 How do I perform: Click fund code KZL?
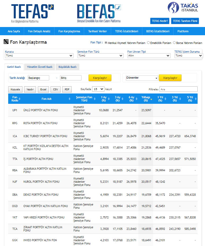15,147
